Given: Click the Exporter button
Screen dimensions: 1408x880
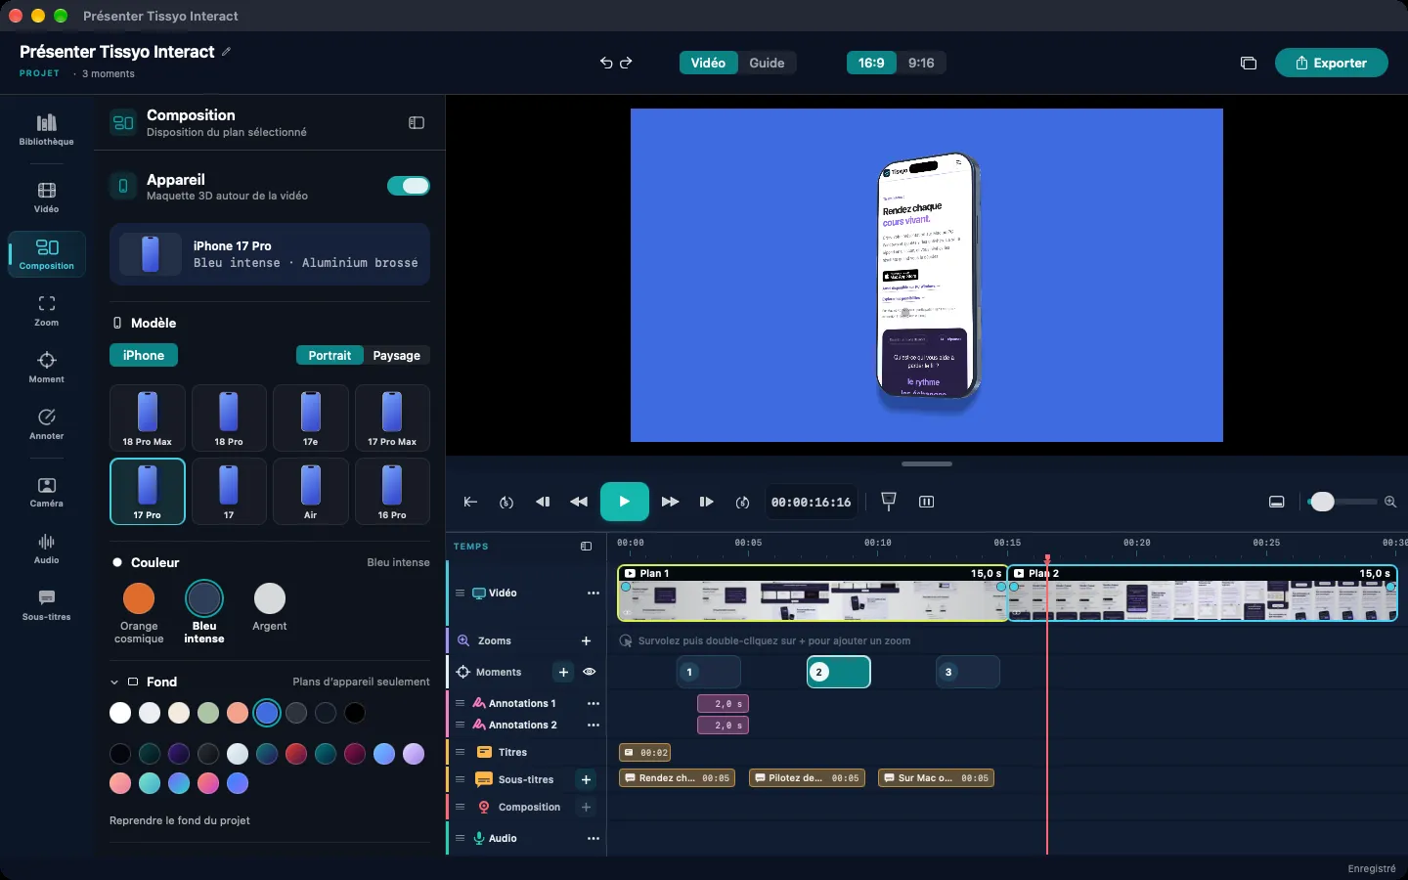Looking at the screenshot, I should 1331,63.
